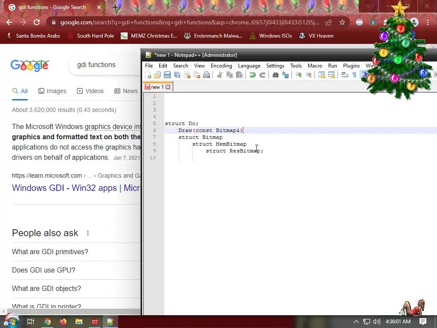
Task: Toggle show all characters pilcrow icon
Action: pyautogui.click(x=354, y=75)
